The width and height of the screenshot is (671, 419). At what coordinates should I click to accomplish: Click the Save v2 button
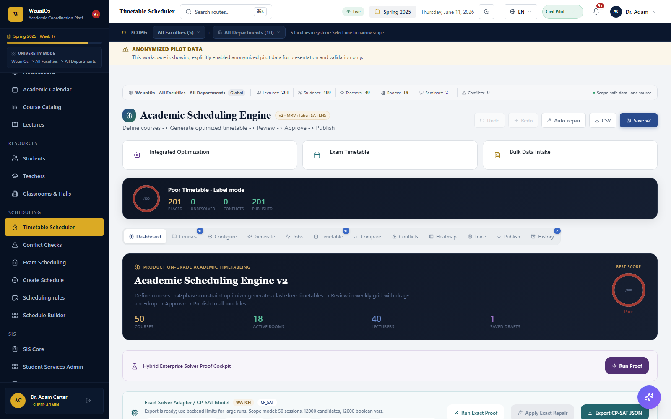click(639, 120)
